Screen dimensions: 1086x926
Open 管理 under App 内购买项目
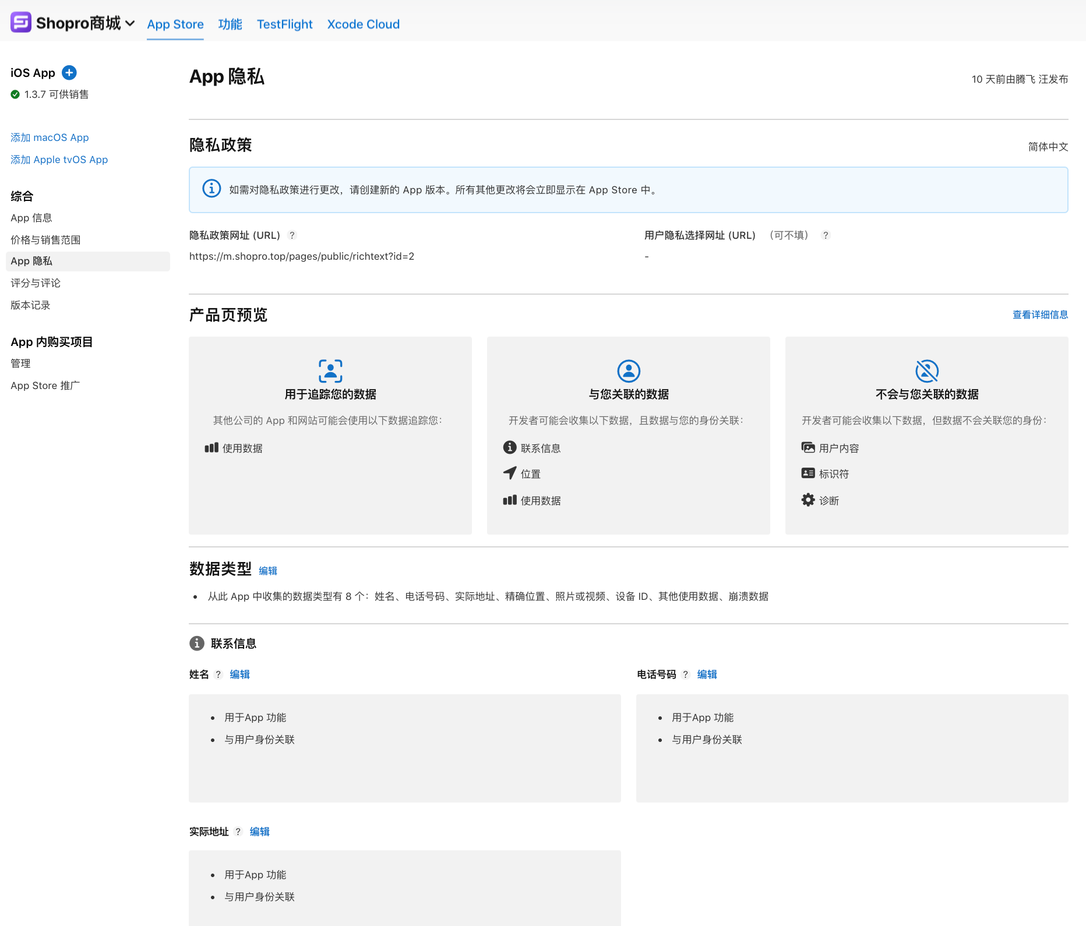pyautogui.click(x=20, y=363)
